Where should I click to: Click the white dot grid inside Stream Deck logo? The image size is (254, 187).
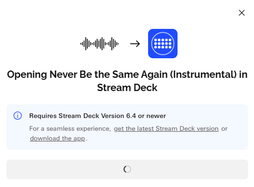tap(163, 44)
